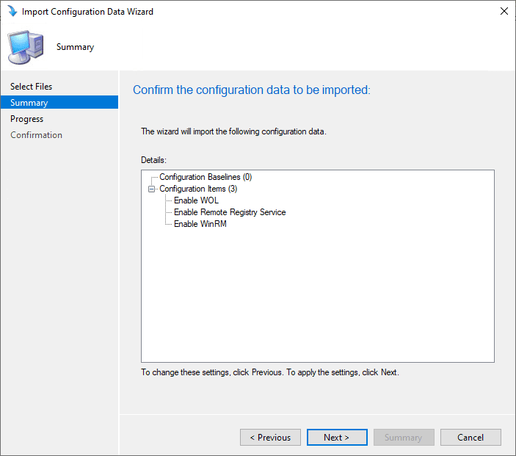Collapse the Configuration Items tree node
This screenshot has height=456, width=516.
pos(152,189)
